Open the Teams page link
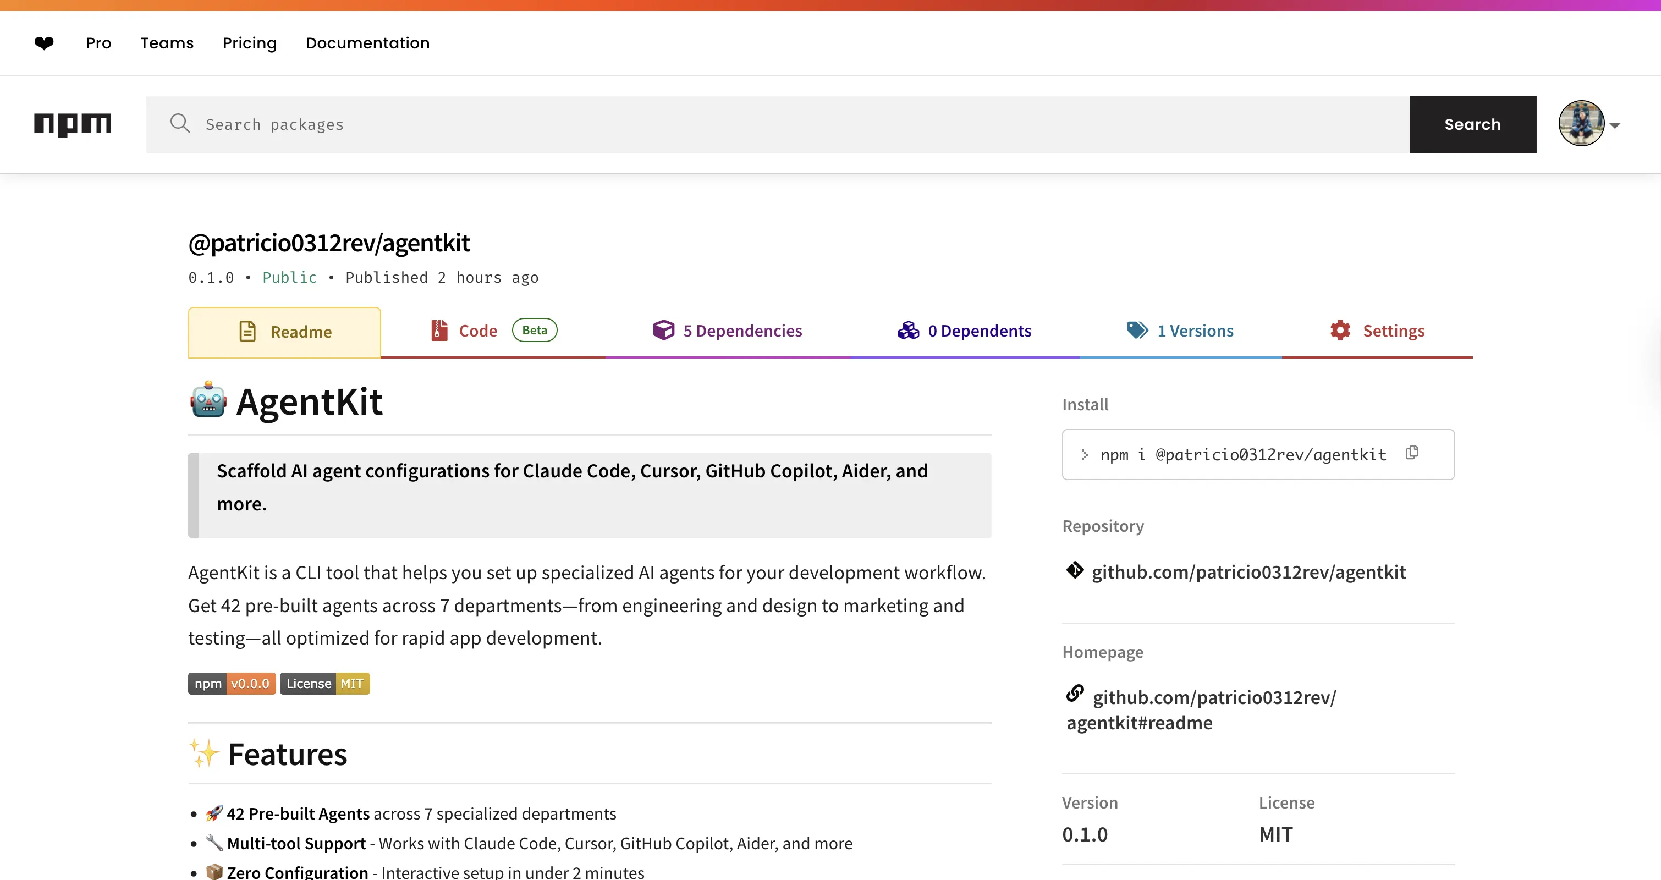Screen dimensions: 1661x880 167,43
